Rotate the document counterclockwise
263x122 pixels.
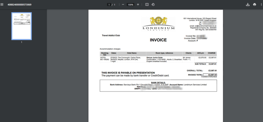click(153, 5)
